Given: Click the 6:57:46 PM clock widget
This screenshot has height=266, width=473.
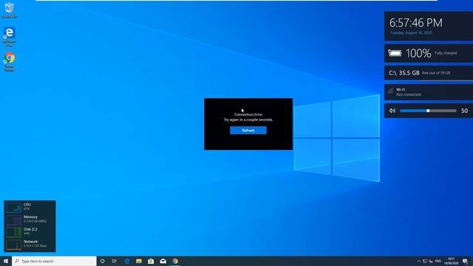Looking at the screenshot, I should point(429,26).
